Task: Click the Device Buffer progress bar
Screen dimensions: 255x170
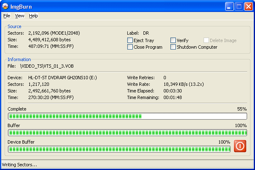Action: click(x=119, y=149)
